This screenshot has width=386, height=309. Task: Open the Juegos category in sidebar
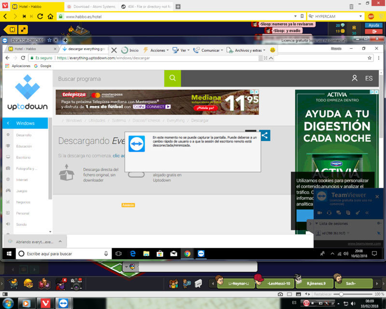tap(22, 191)
